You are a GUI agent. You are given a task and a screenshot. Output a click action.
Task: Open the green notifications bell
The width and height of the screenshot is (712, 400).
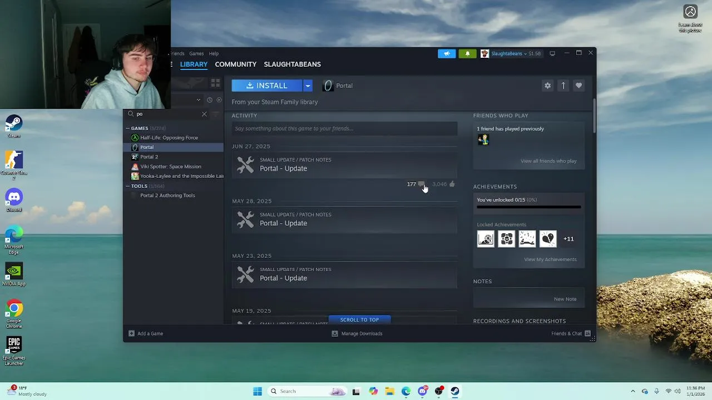(467, 53)
